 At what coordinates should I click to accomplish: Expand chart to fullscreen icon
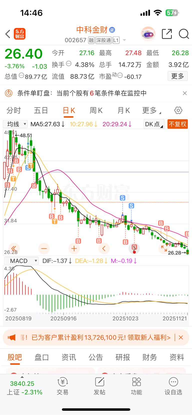tap(164, 248)
